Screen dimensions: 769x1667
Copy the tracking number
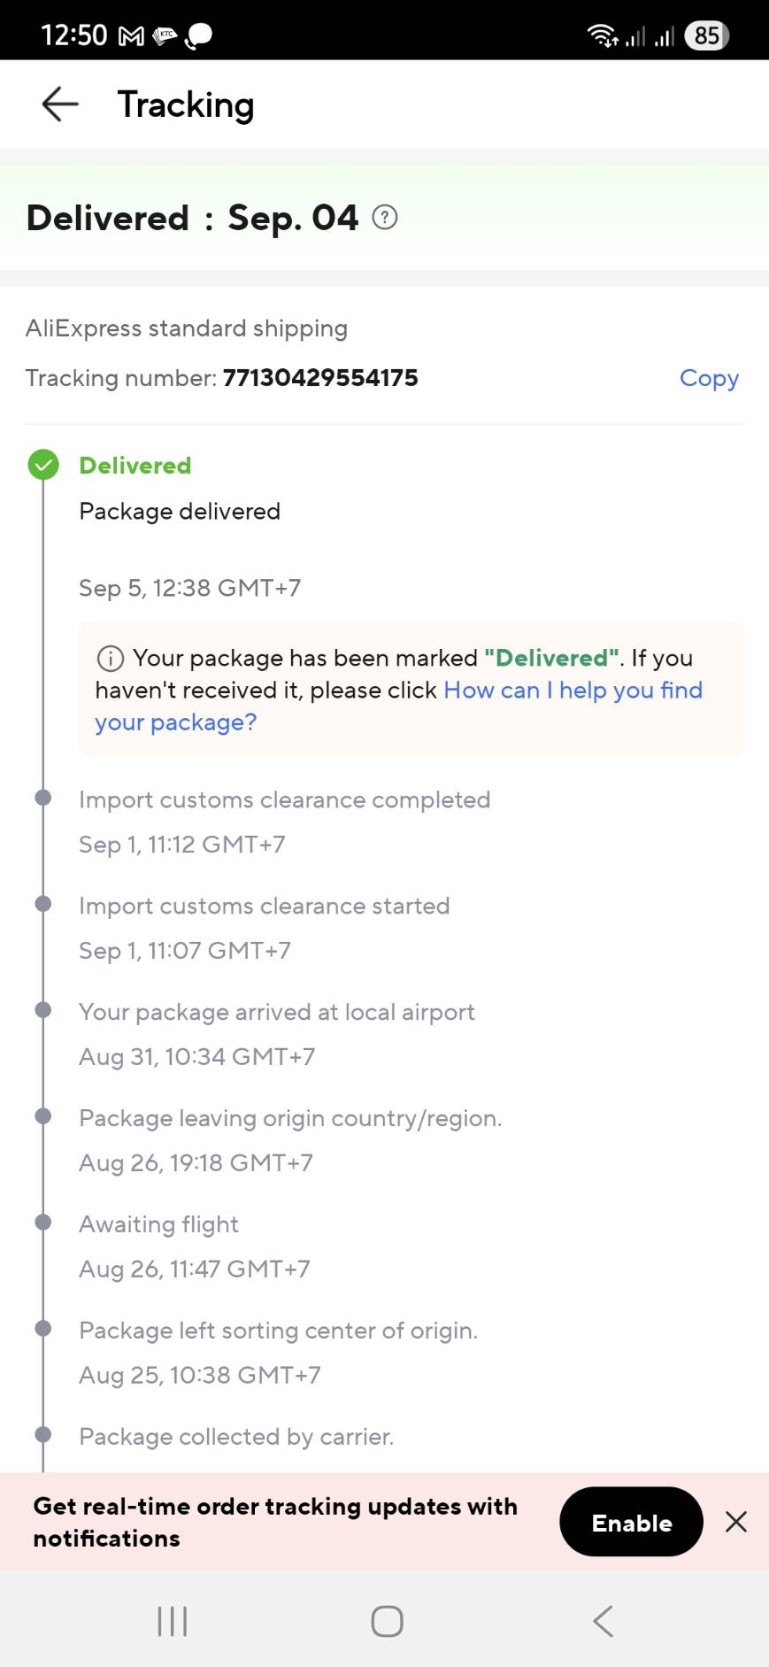click(x=709, y=378)
